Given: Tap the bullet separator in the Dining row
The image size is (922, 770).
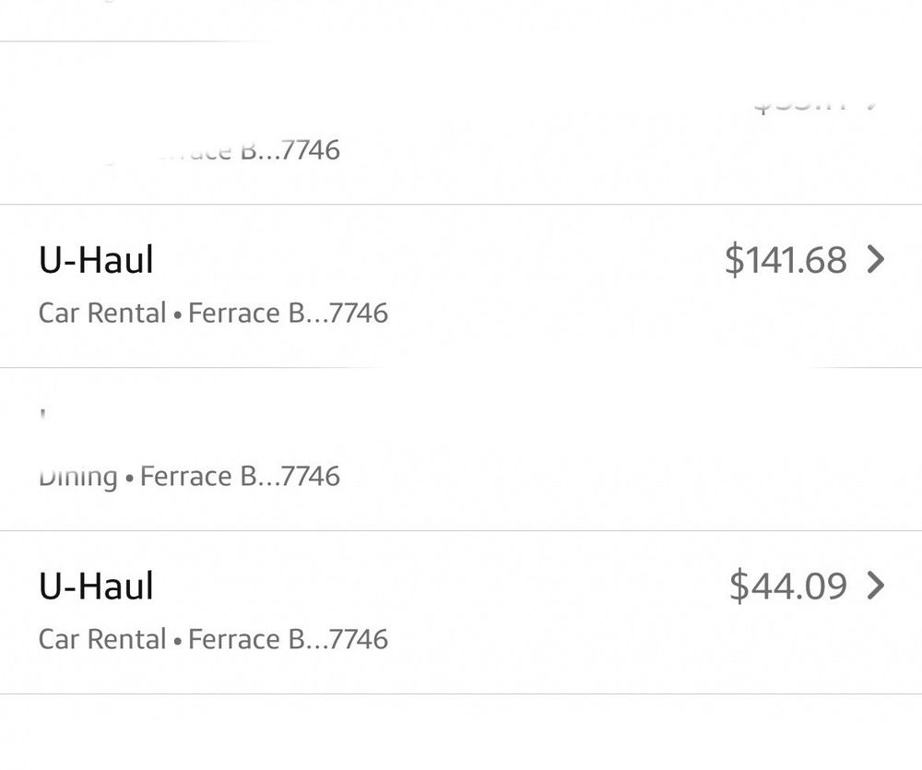Looking at the screenshot, I should (129, 478).
